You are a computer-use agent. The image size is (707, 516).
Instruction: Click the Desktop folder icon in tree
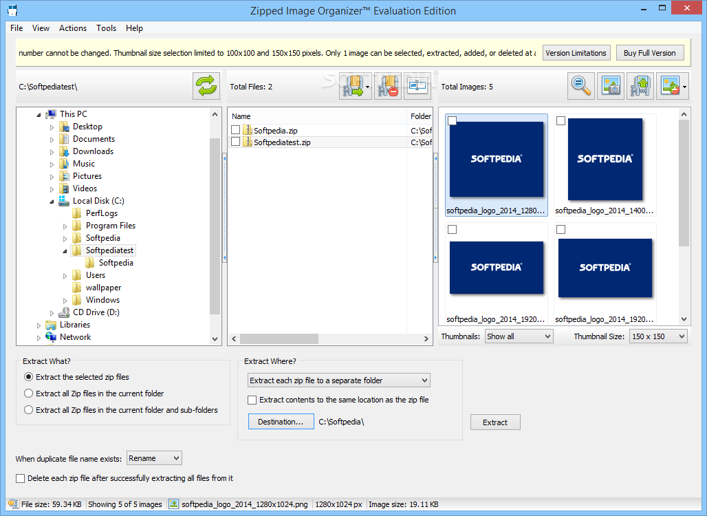64,127
